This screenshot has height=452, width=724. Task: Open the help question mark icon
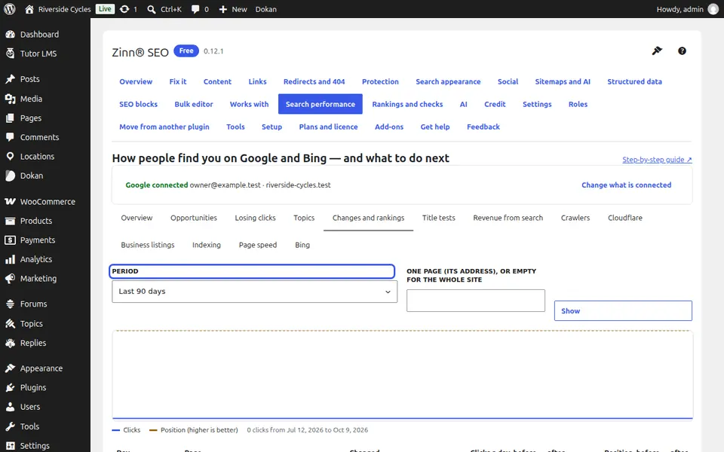[682, 50]
